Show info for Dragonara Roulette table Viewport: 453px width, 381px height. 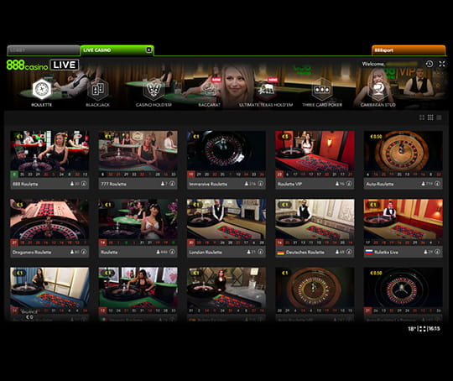click(84, 252)
